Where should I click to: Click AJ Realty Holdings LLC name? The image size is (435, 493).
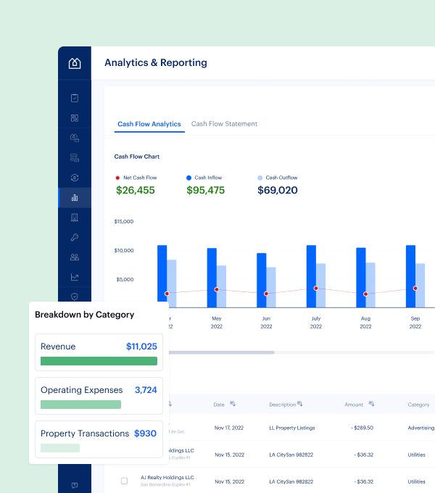coord(167,477)
